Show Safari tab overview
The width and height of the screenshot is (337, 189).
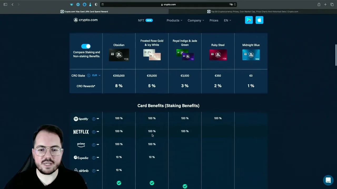pos(332,4)
